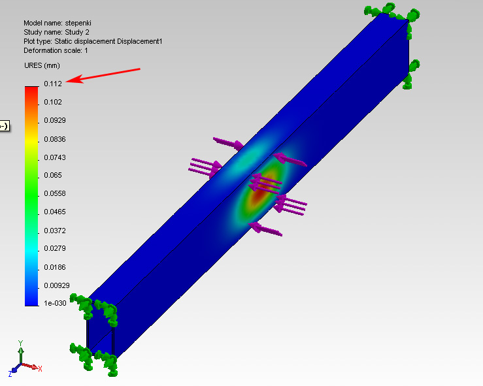
Task: Select the 0.00929 legend value
Action: click(57, 285)
